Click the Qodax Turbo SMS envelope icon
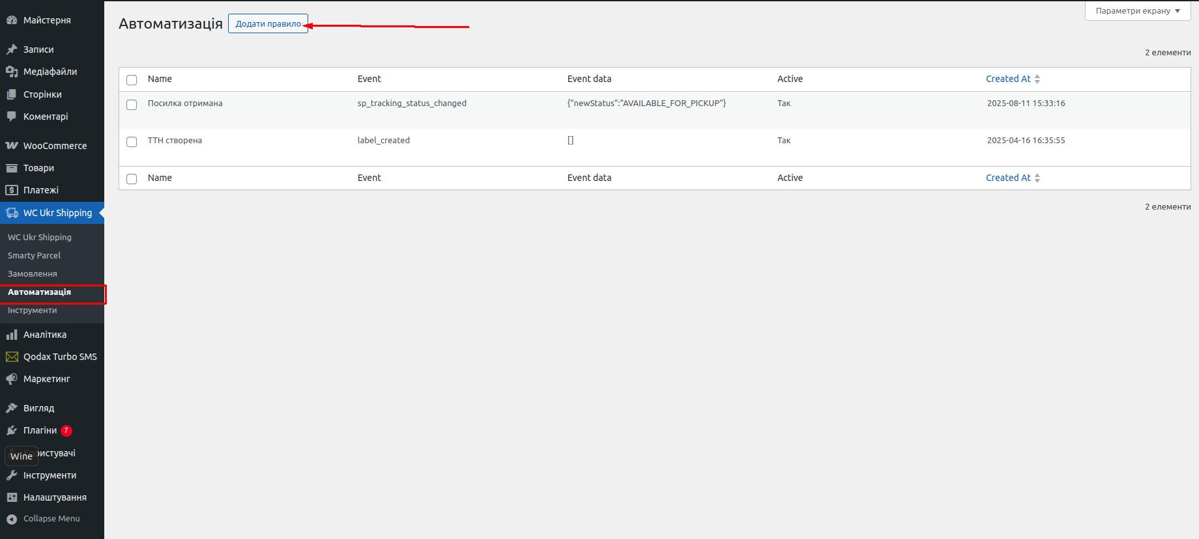The height and width of the screenshot is (539, 1199). pos(11,357)
